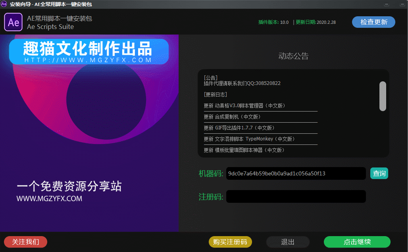408x252 pixels.
Task: Click the 动态公告 heading
Action: pyautogui.click(x=293, y=56)
